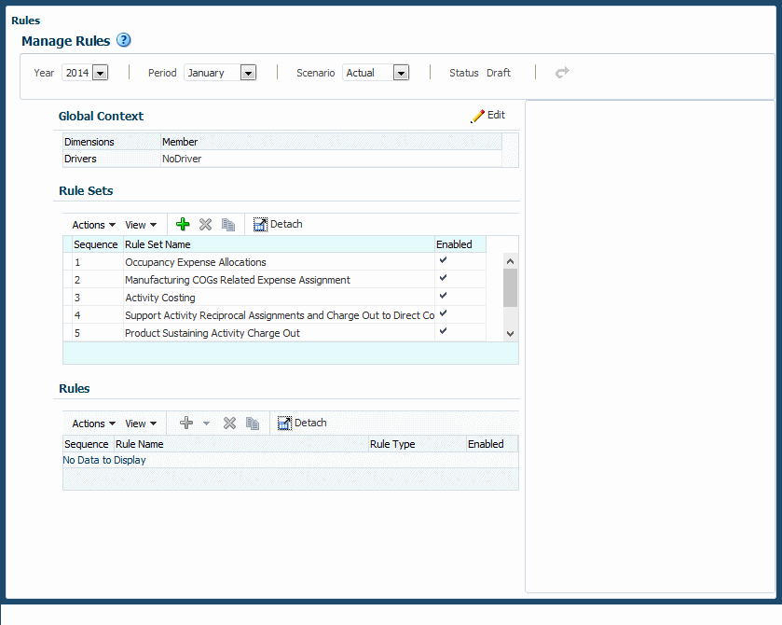Toggle Enabled check for Occupancy Expense Allocations
Viewport: 782px width, 625px height.
point(443,260)
